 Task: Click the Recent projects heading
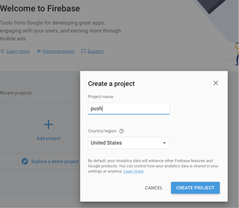[x=16, y=93]
